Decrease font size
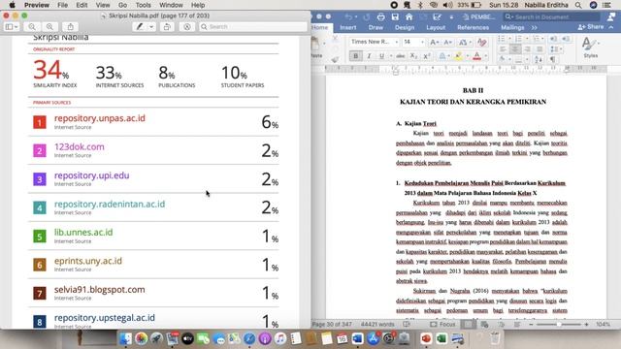 tap(448, 42)
